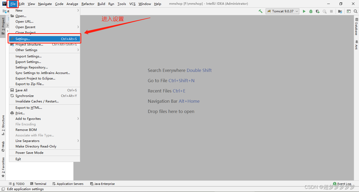Image resolution: width=359 pixels, height=192 pixels.
Task: Choose Export to Zip File...
Action: [44, 84]
